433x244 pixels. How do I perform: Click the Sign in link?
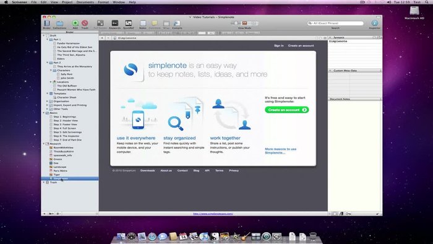coord(279,46)
